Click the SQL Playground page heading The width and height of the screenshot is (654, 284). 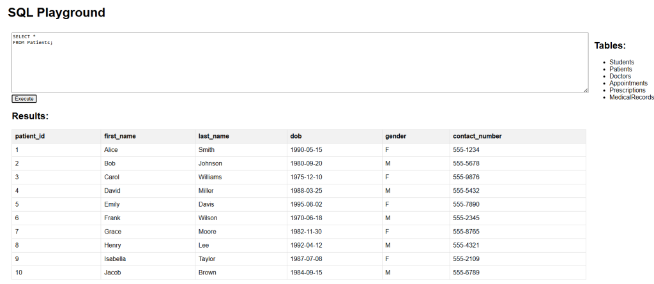tap(57, 13)
